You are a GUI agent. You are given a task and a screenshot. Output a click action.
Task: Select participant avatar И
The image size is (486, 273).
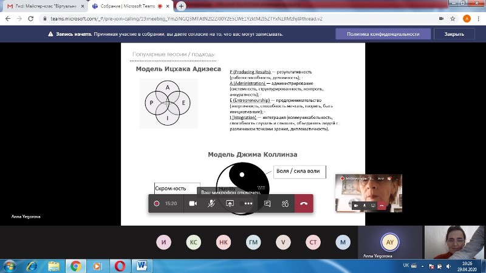coord(163,242)
